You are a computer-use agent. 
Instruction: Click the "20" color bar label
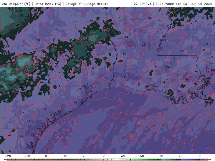(84, 156)
